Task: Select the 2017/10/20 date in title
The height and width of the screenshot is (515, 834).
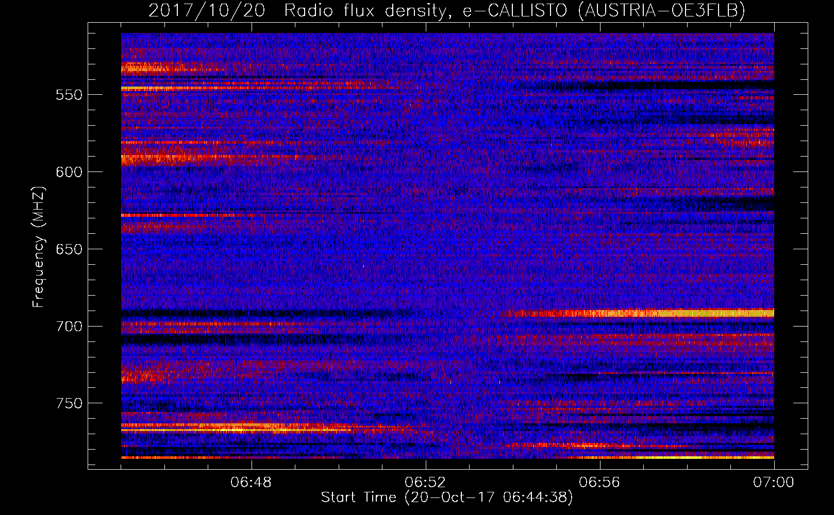Action: 207,10
